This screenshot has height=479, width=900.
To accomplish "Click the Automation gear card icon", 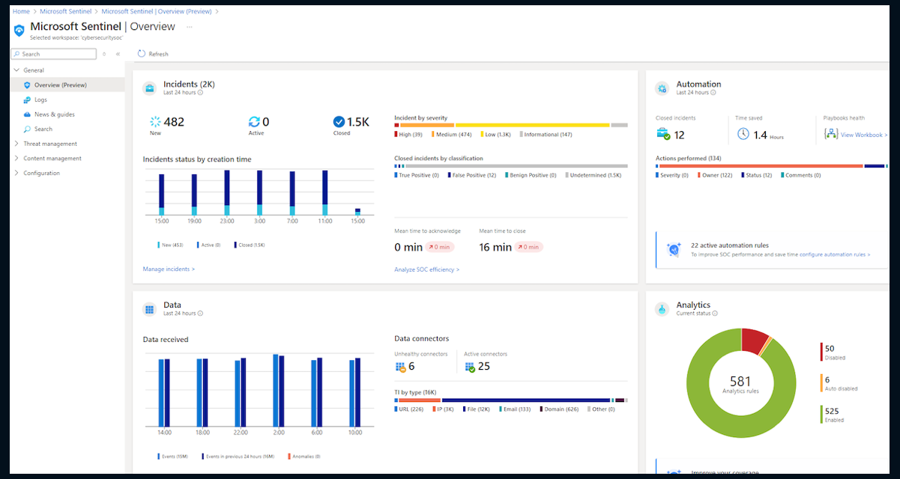I will pyautogui.click(x=662, y=88).
